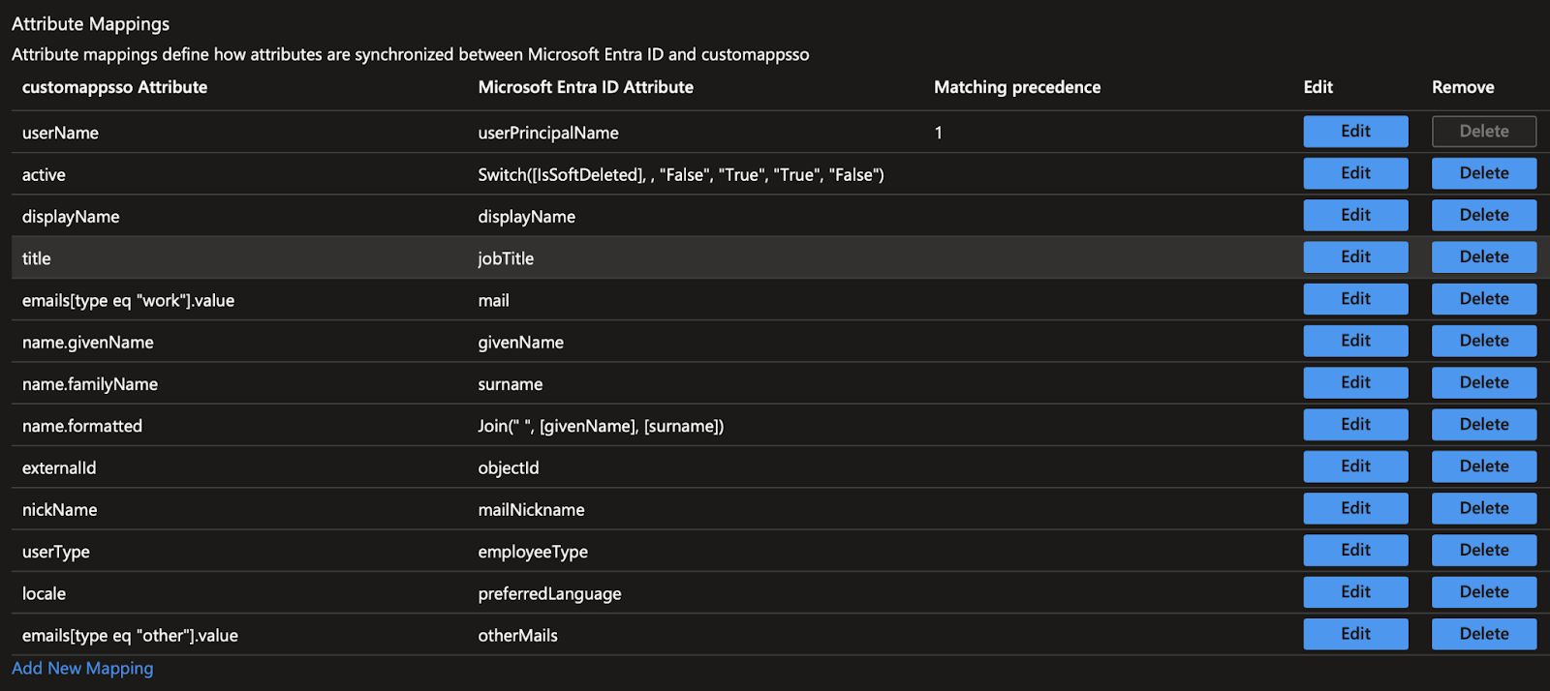Edit the name.familyName mapping
1550x691 pixels.
1355,382
